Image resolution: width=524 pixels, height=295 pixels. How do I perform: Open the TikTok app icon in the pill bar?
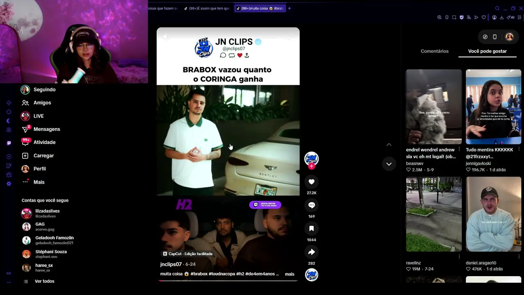(x=485, y=37)
